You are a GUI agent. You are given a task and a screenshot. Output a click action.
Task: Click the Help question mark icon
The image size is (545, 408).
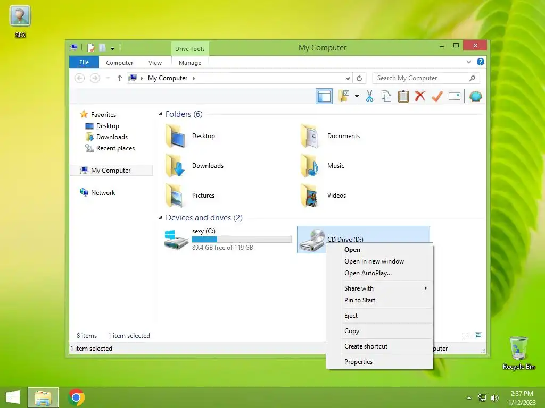pyautogui.click(x=481, y=62)
